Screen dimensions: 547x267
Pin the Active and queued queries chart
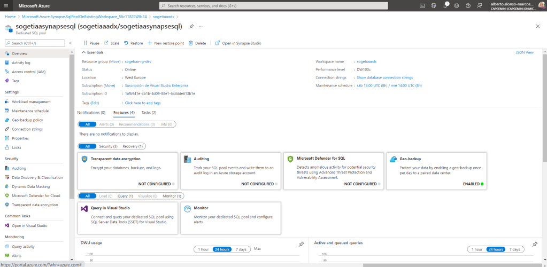[535, 244]
